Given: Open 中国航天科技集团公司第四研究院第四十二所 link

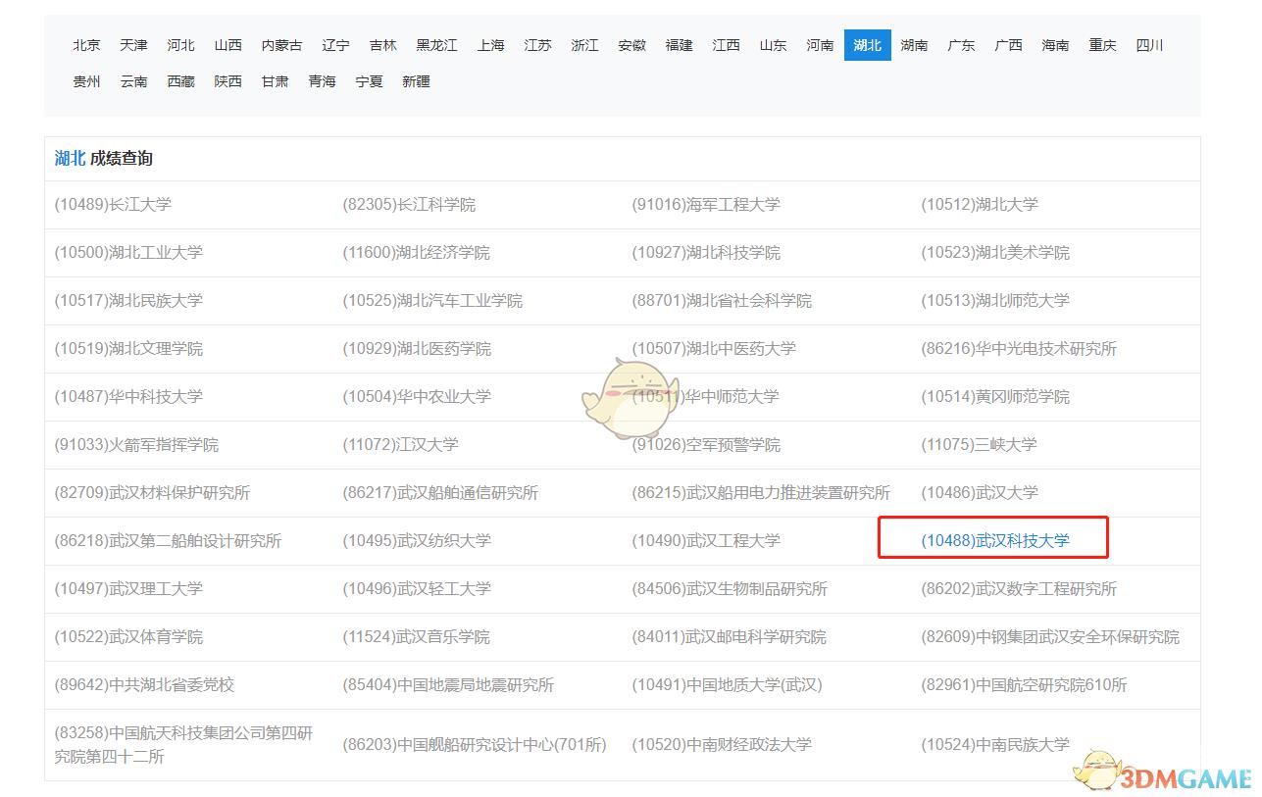Looking at the screenshot, I should [x=183, y=745].
